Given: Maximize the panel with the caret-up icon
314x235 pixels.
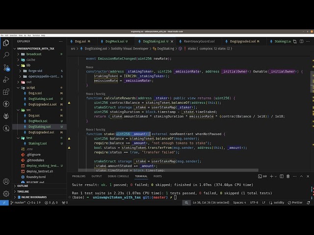Looking at the screenshot, I should [301, 176].
